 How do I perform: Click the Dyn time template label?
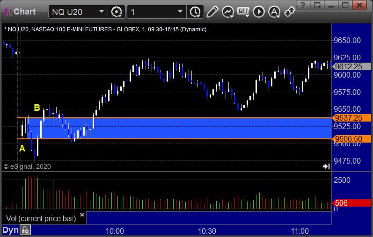coord(10,230)
